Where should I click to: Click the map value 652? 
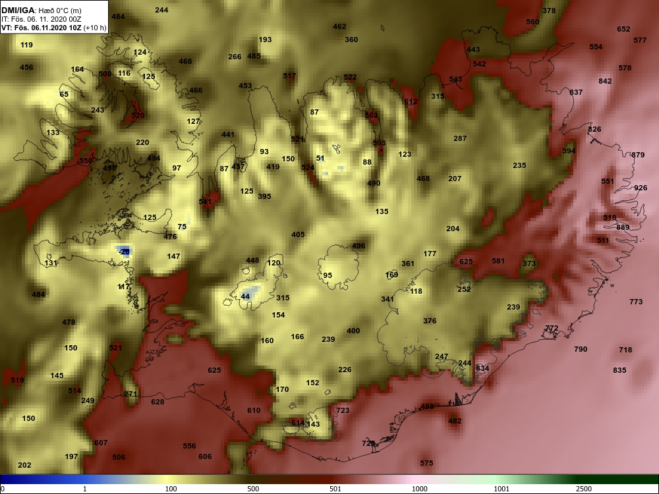pos(623,29)
